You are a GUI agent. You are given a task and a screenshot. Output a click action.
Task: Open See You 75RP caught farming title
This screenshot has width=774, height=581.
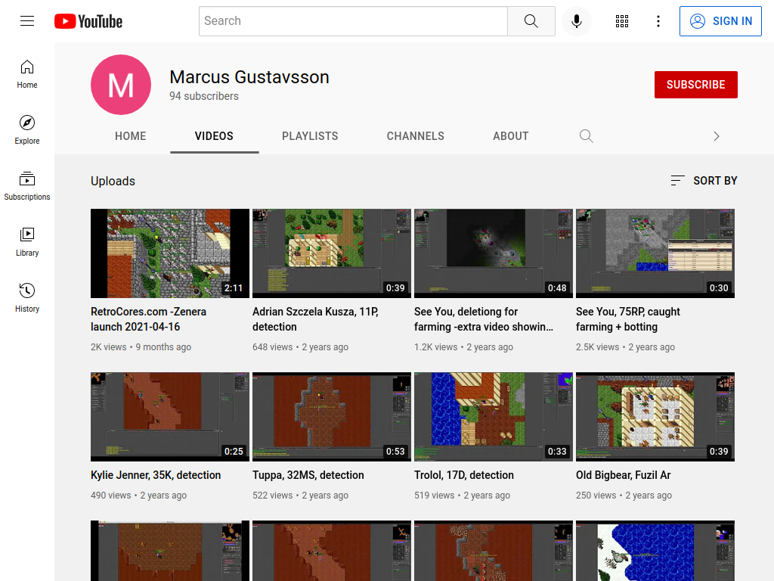click(x=628, y=319)
